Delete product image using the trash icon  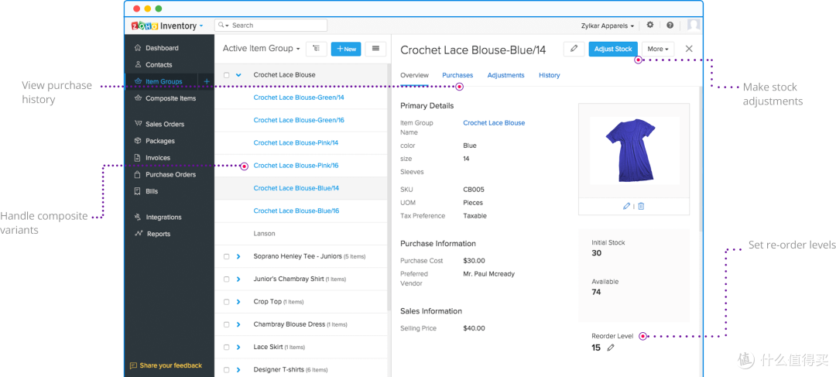tap(641, 206)
